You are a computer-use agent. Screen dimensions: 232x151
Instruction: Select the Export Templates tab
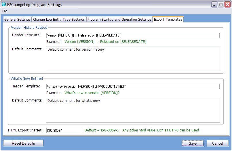168,19
